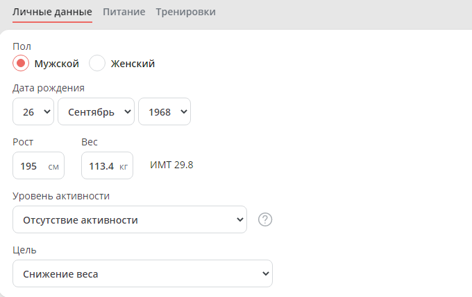472x297 pixels.
Task: Click the Пол section label
Action: [x=22, y=46]
